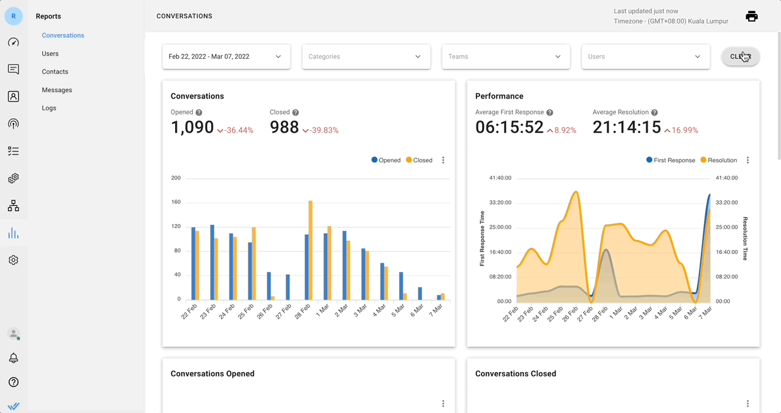The width and height of the screenshot is (781, 413).
Task: Open the Broadcasts megaphone icon
Action: click(13, 123)
